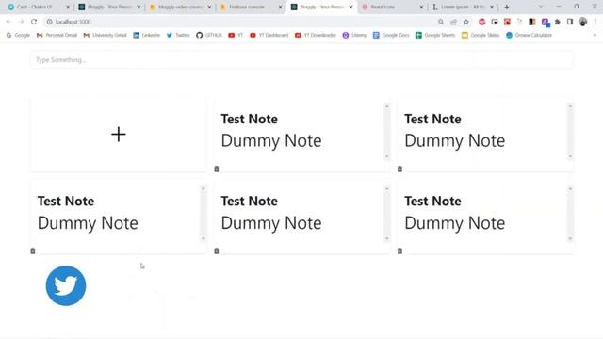This screenshot has width=603, height=339.
Task: Open the University Gmail bookmark
Action: click(x=105, y=35)
